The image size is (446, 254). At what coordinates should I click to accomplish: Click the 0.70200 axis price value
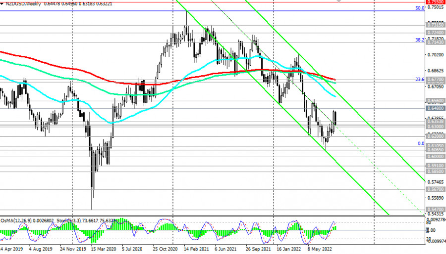436,55
